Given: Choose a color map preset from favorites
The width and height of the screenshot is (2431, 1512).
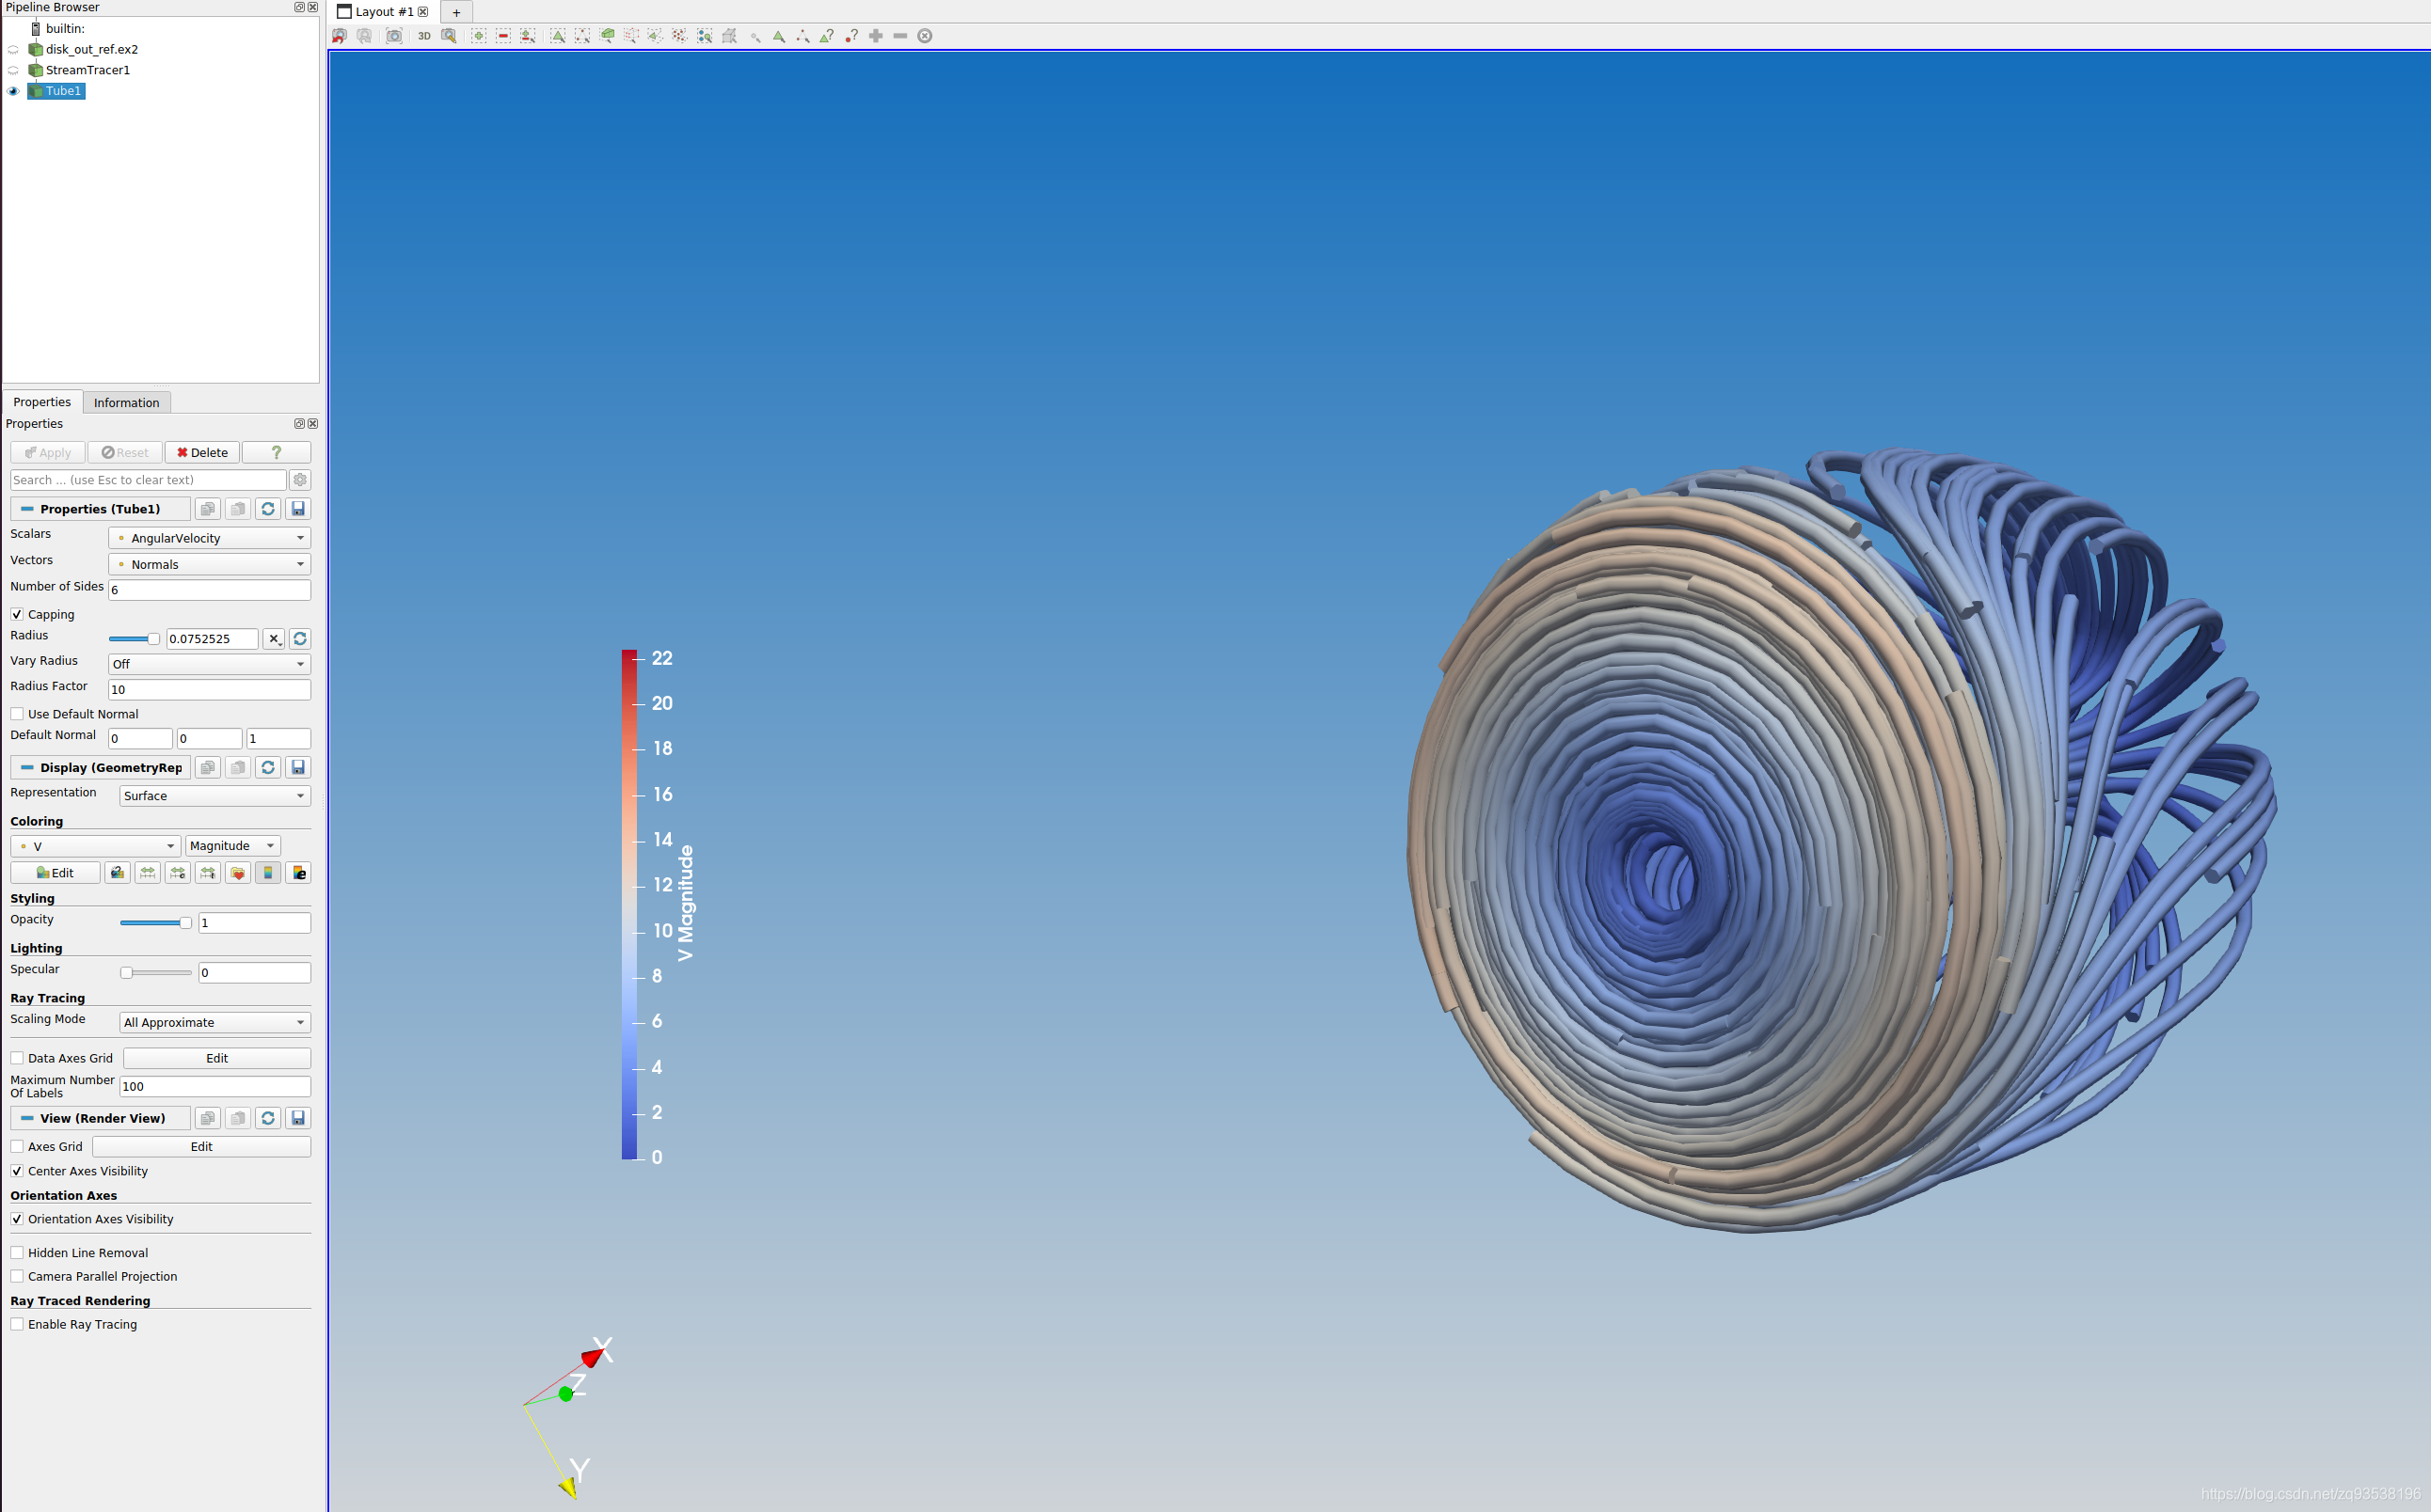Looking at the screenshot, I should point(238,873).
